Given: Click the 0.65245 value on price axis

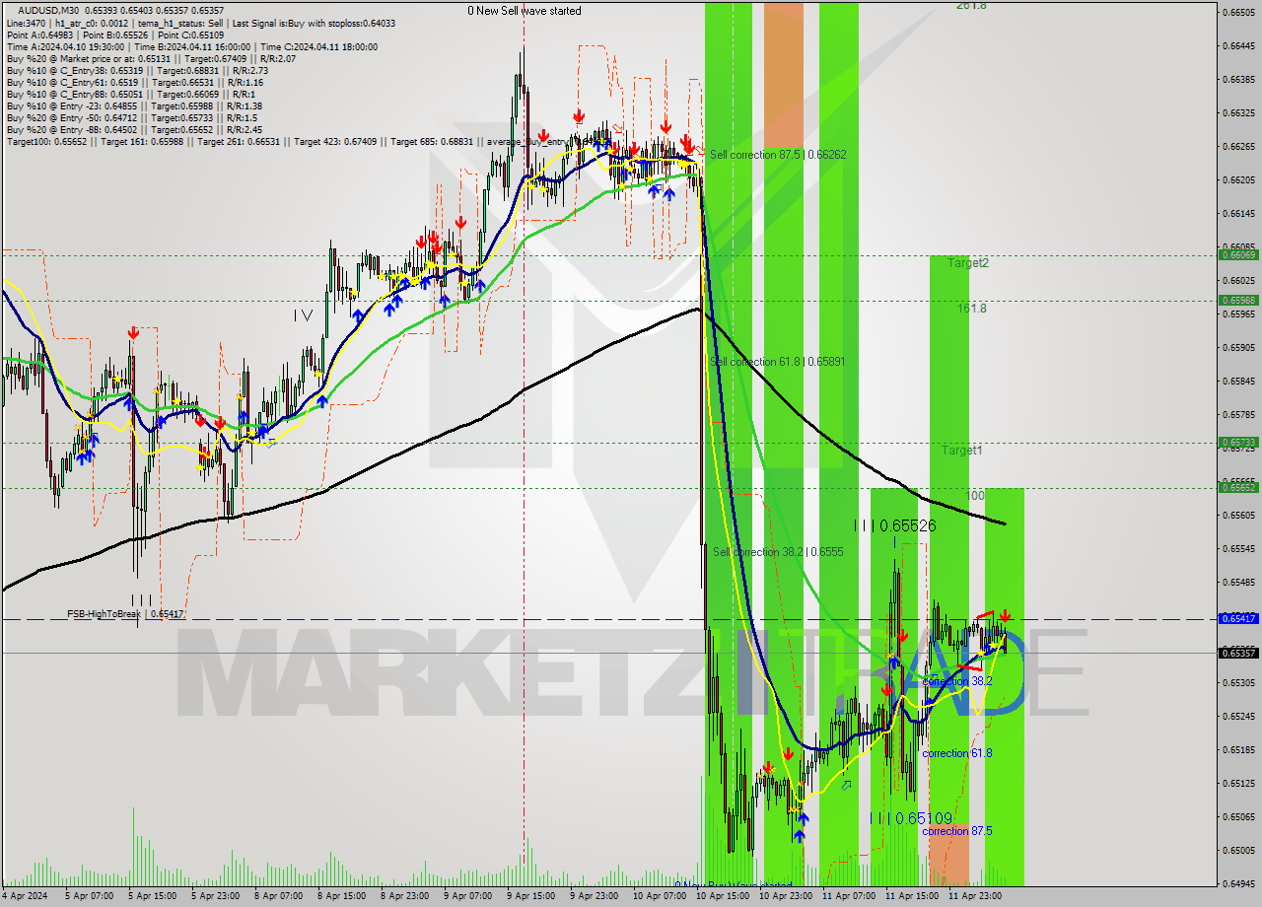Looking at the screenshot, I should tap(1238, 716).
